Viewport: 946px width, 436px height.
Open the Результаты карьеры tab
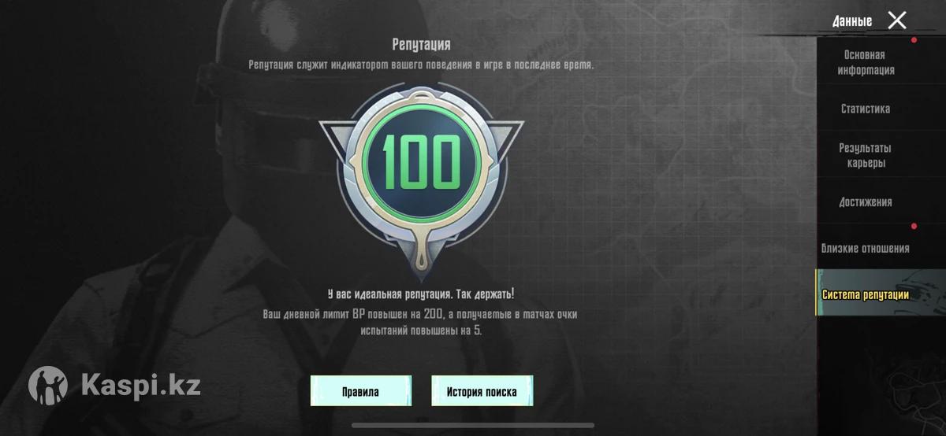point(866,155)
